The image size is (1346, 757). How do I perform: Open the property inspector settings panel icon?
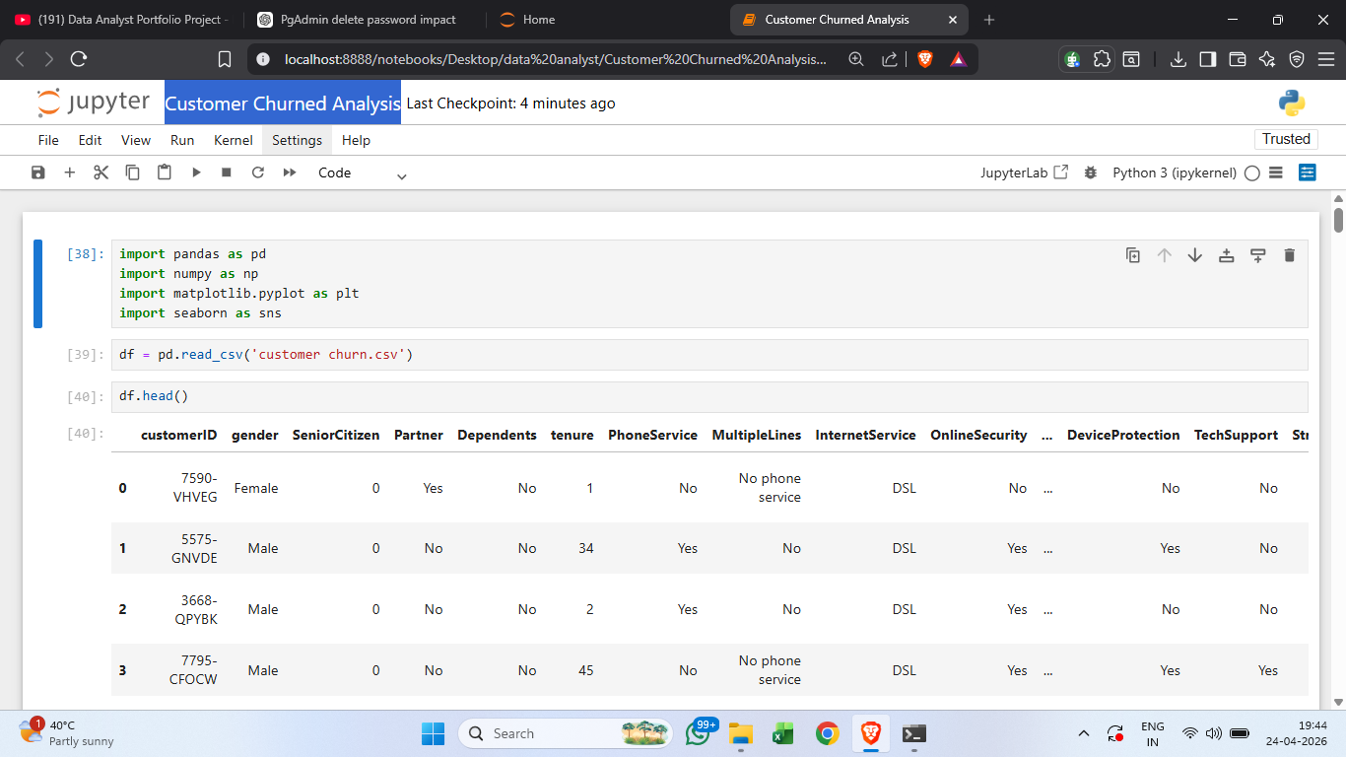pyautogui.click(x=1308, y=172)
